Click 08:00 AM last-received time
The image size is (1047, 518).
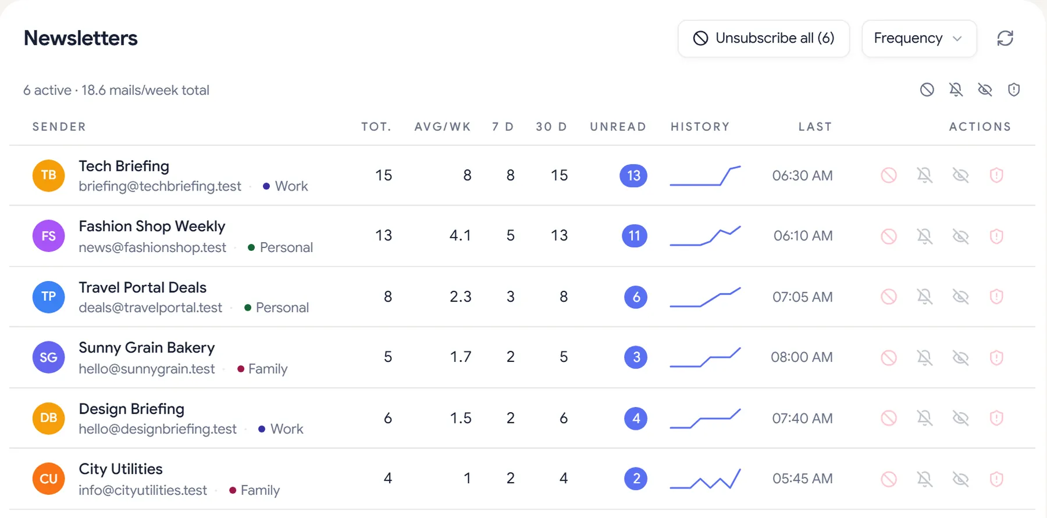pyautogui.click(x=802, y=357)
